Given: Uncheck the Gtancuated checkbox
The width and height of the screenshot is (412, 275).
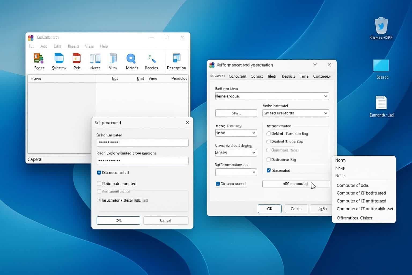Looking at the screenshot, I should (x=268, y=170).
